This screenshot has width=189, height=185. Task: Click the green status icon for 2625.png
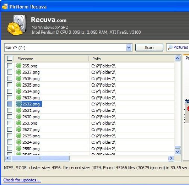19,136
